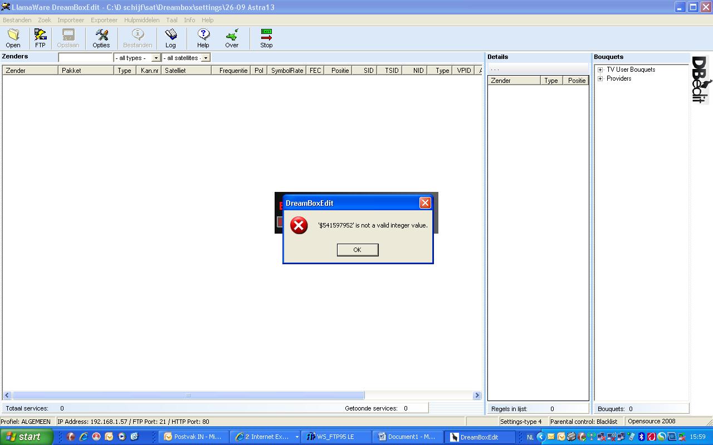Open the Exporteer menu
This screenshot has width=713, height=445.
[104, 20]
